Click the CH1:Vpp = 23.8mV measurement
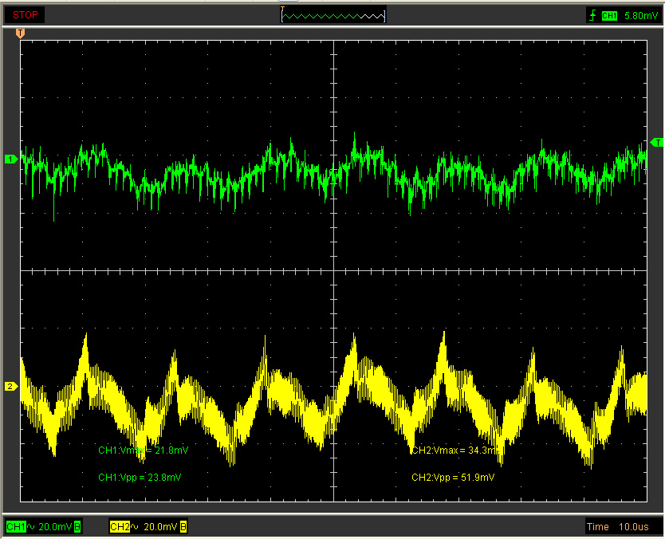665x539 pixels. click(x=140, y=477)
